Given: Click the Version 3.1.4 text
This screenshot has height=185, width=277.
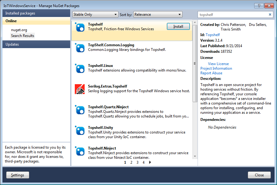Looking at the screenshot, I should click(211, 40).
